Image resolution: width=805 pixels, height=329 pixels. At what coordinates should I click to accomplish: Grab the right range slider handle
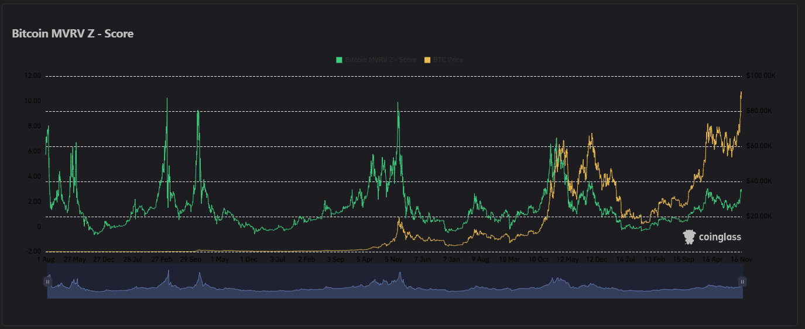[742, 282]
